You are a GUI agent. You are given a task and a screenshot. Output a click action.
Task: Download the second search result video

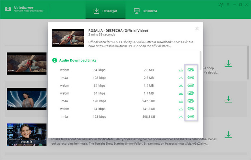228,99
